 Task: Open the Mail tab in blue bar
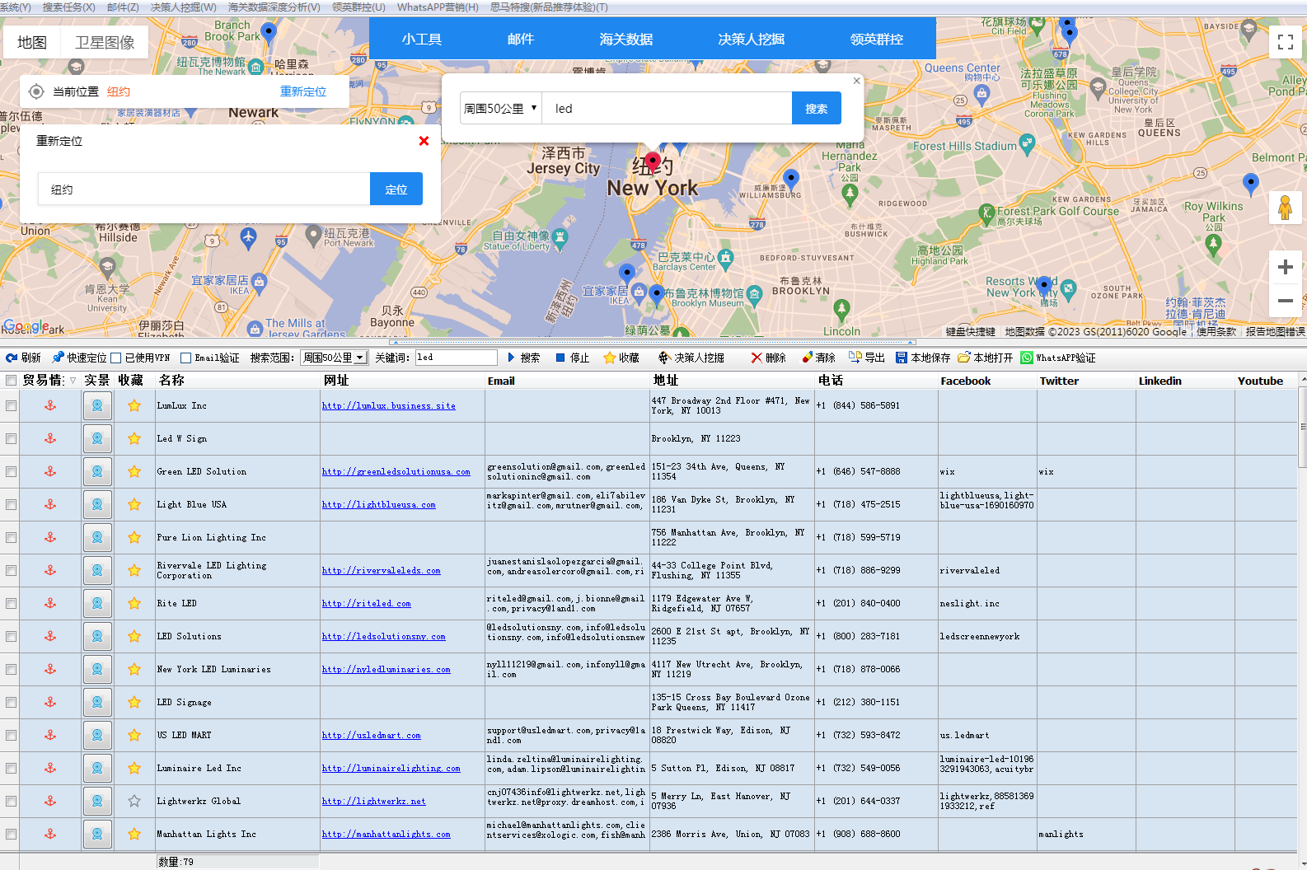(x=521, y=39)
